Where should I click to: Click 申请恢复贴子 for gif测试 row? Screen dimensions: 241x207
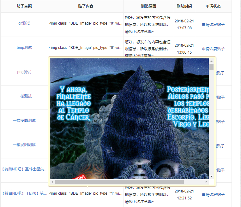pyautogui.click(x=213, y=25)
